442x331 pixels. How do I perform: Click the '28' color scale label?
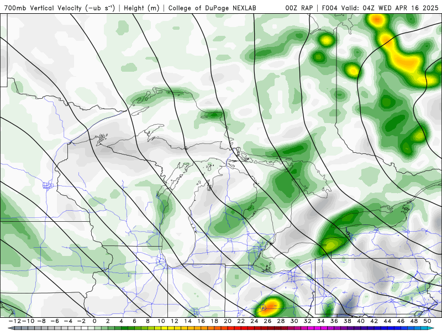[281, 321]
